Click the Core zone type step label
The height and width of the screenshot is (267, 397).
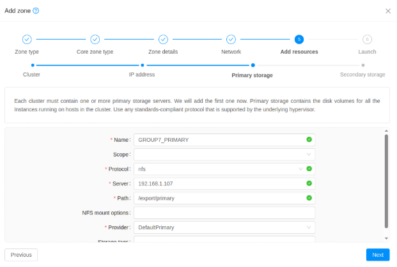[x=95, y=52]
